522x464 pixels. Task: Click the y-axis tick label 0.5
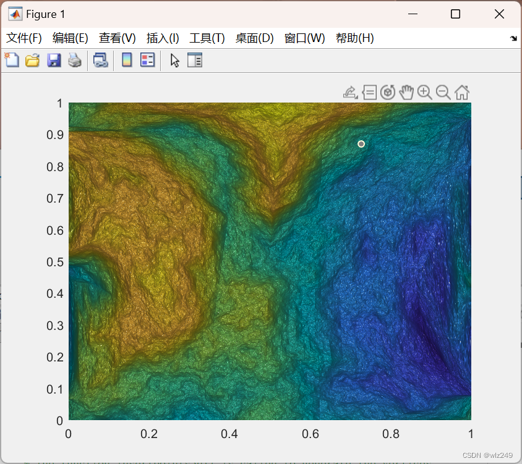[55, 262]
